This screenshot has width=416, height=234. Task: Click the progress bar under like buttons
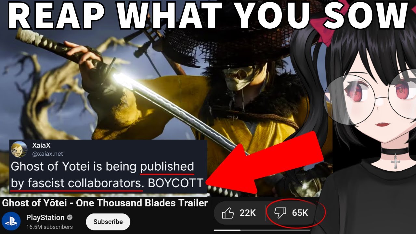[262, 230]
